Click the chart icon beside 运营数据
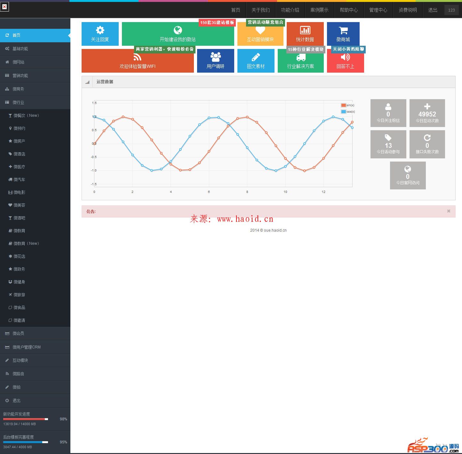Image resolution: width=462 pixels, height=454 pixels. point(87,82)
